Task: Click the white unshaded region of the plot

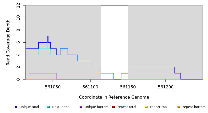Action: pos(114,39)
